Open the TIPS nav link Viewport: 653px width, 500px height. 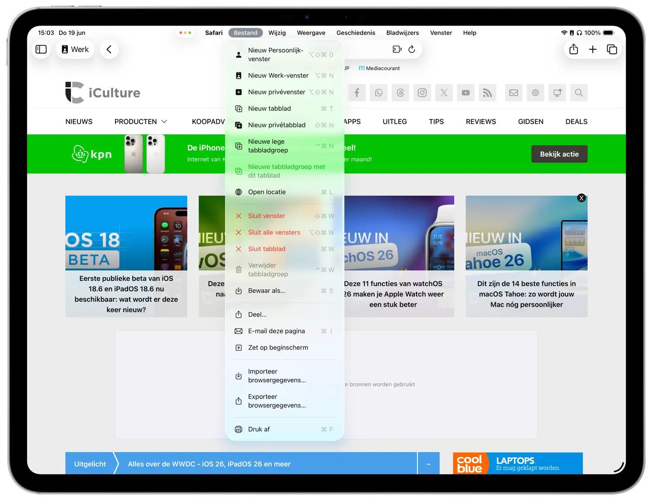point(436,122)
